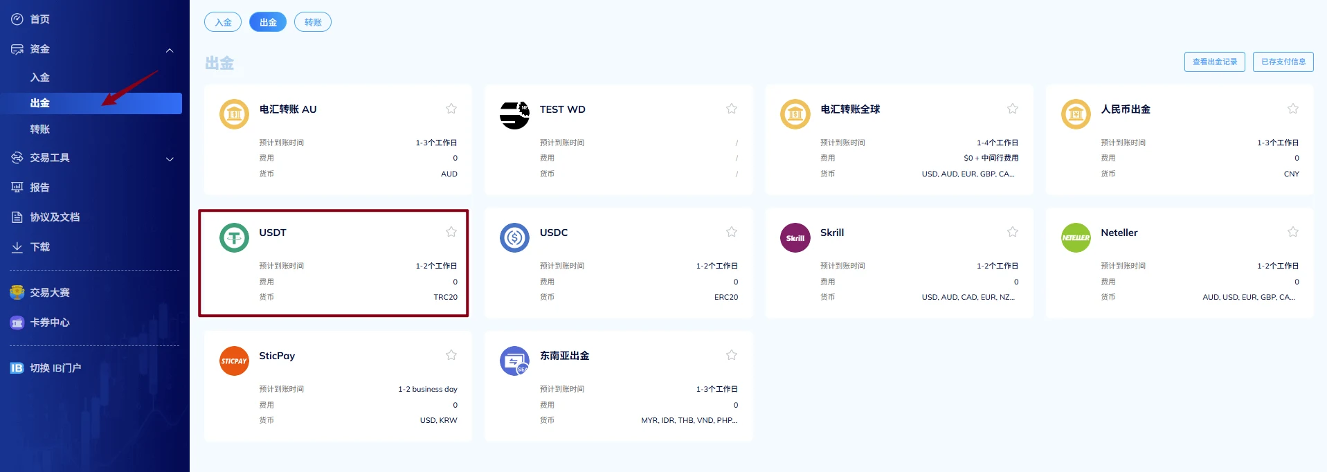Select the Skrill card title
Image resolution: width=1327 pixels, height=472 pixels.
click(x=832, y=233)
